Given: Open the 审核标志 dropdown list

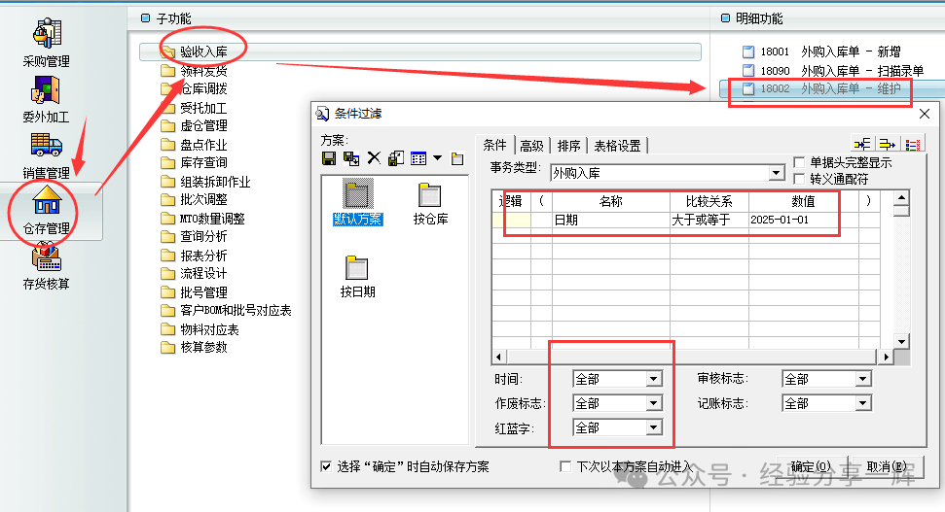Looking at the screenshot, I should click(x=862, y=379).
